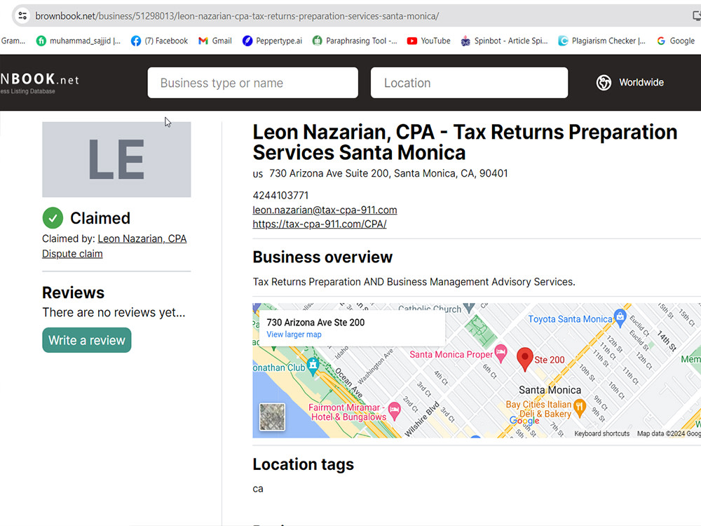Click the Fairmont Miramar hotel marker
The width and height of the screenshot is (701, 526).
pyautogui.click(x=394, y=410)
